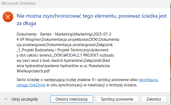Viewport: 171px width, 105px height.
Task: Click path line starting "Dokumenty - Bartex - Marketing"
Action: point(64,34)
